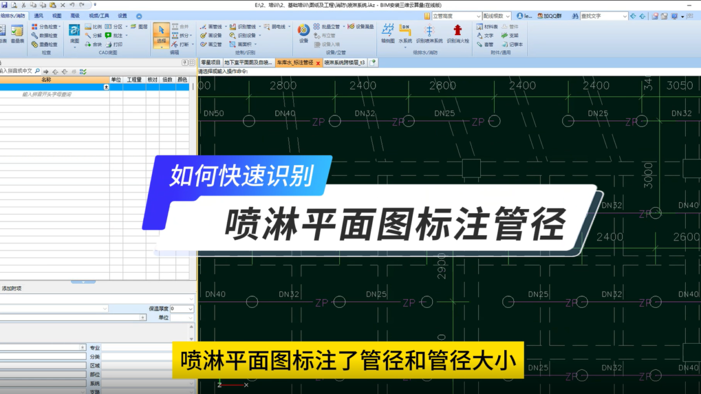Switch to the 视图 ribbon tab
This screenshot has width=701, height=394.
[x=57, y=16]
